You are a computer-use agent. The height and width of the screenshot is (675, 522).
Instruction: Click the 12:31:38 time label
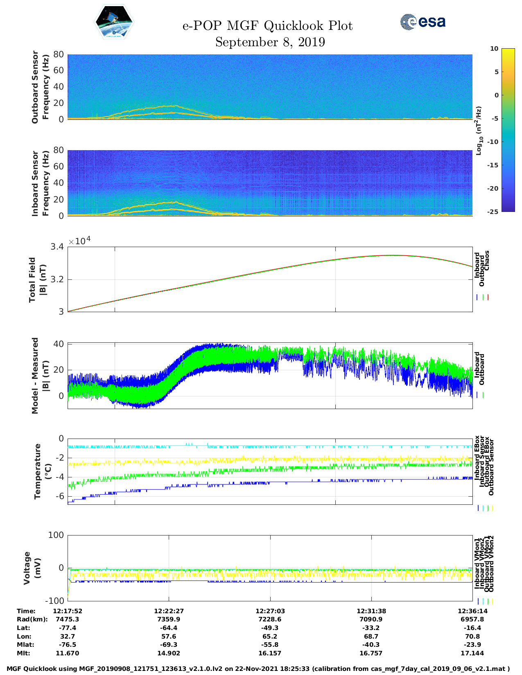[371, 611]
